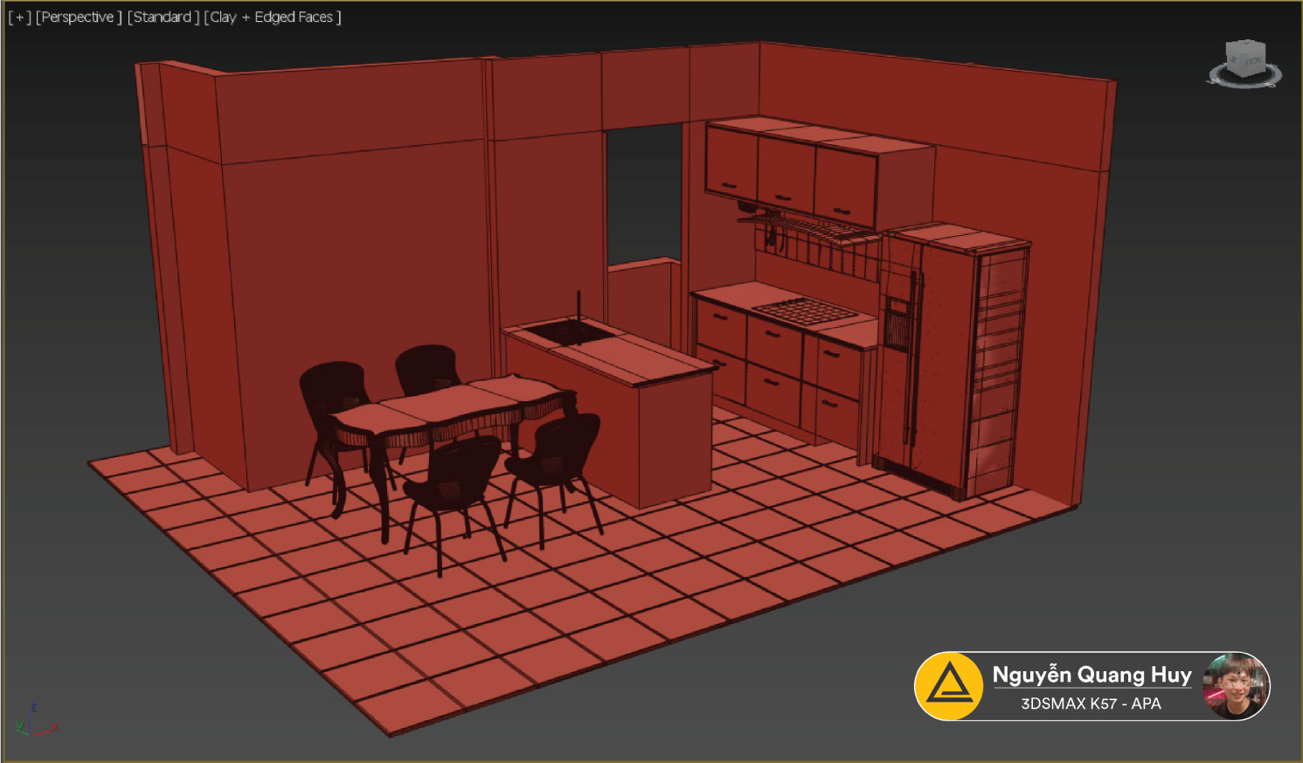
Task: Click the Nguyễn Quang Huy name label
Action: pyautogui.click(x=1092, y=674)
